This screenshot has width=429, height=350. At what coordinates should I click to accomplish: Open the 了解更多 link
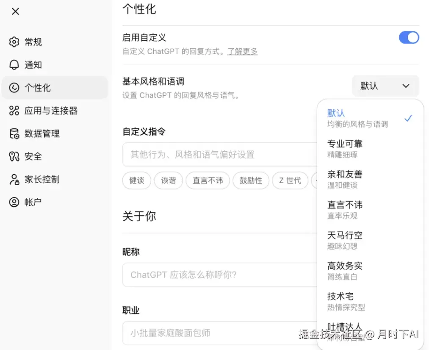(x=242, y=51)
